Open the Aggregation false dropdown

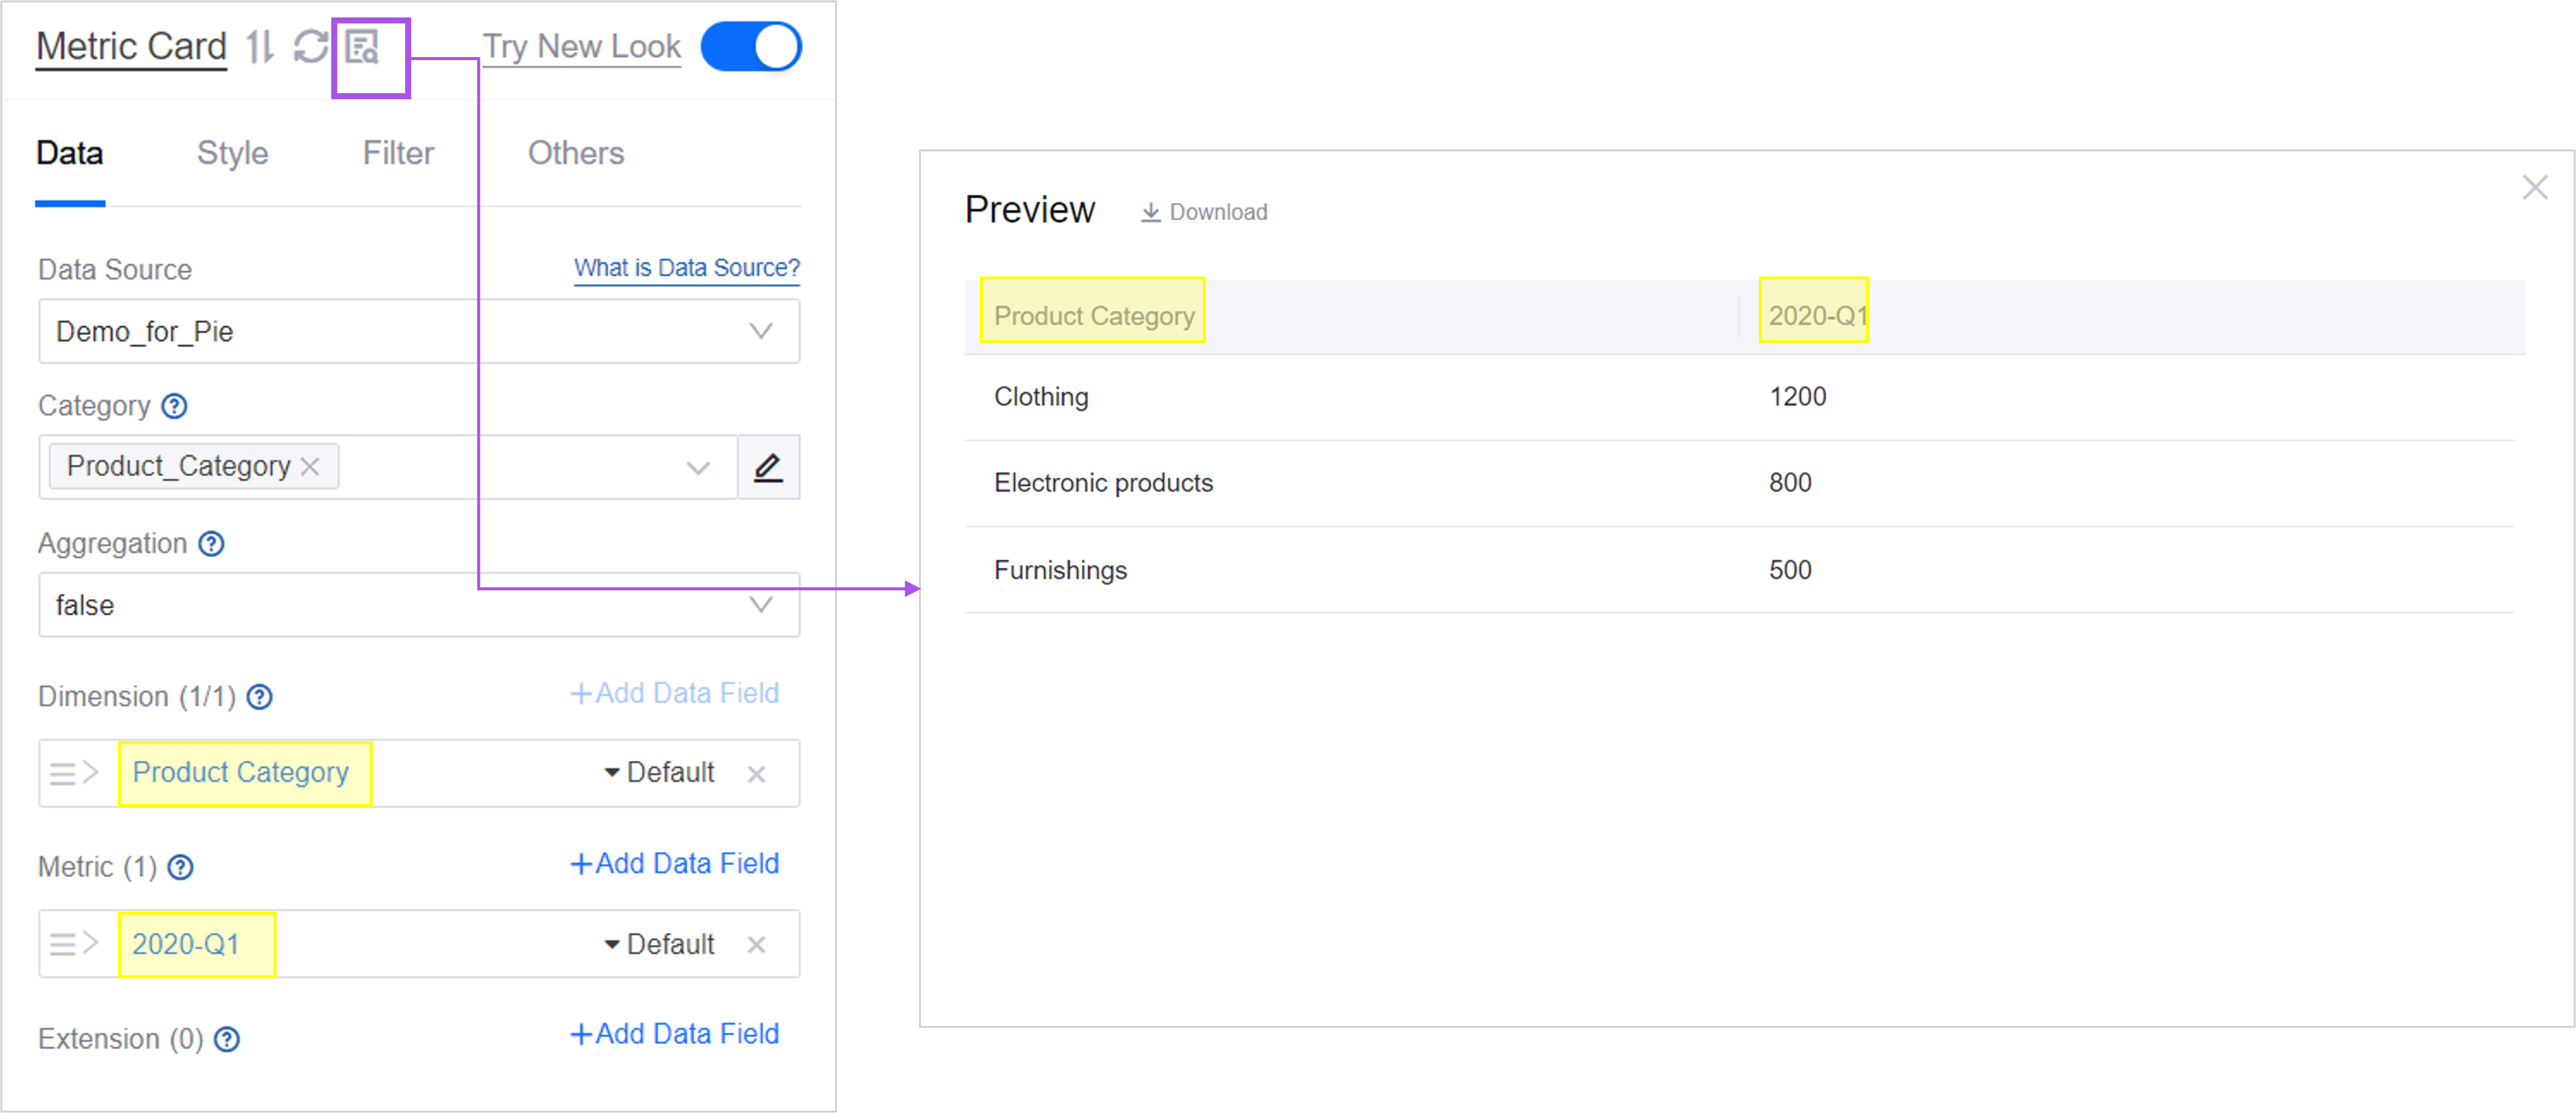[x=761, y=605]
